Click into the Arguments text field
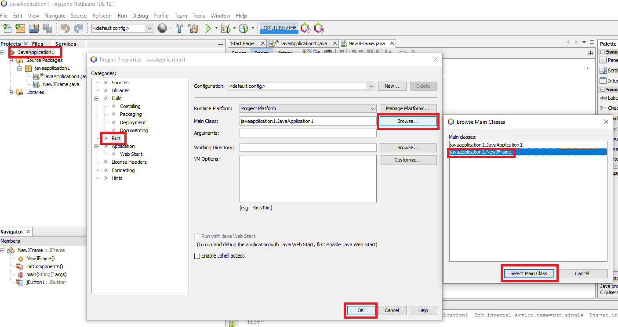618x327 pixels. point(308,133)
